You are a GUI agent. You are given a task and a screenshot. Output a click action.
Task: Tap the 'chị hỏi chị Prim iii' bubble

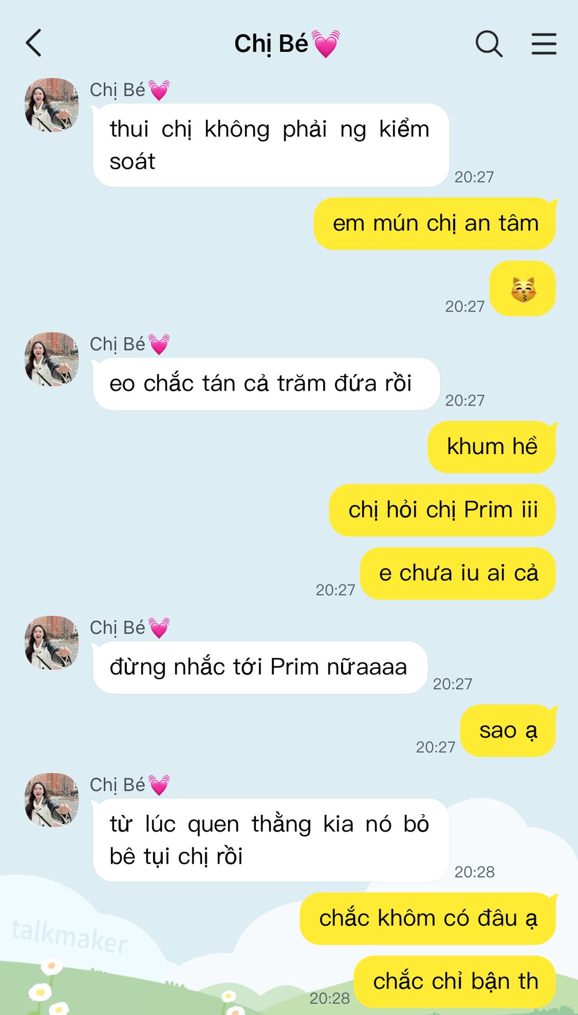[x=443, y=510]
